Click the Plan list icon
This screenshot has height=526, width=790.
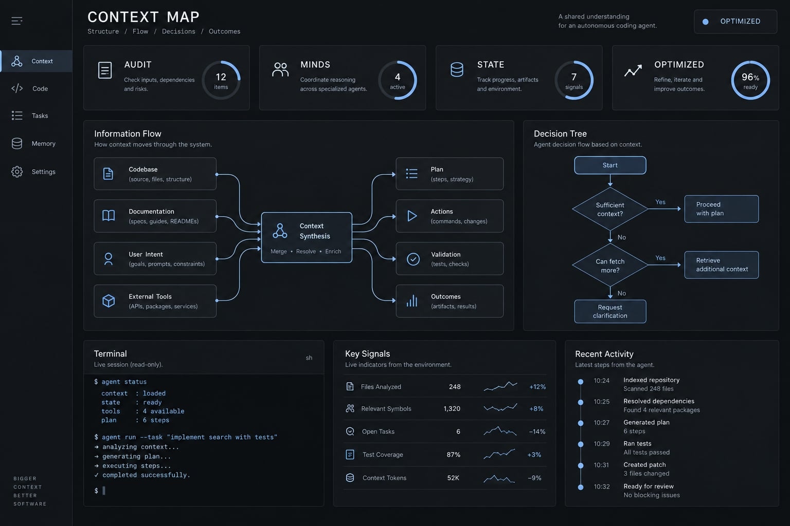(411, 174)
